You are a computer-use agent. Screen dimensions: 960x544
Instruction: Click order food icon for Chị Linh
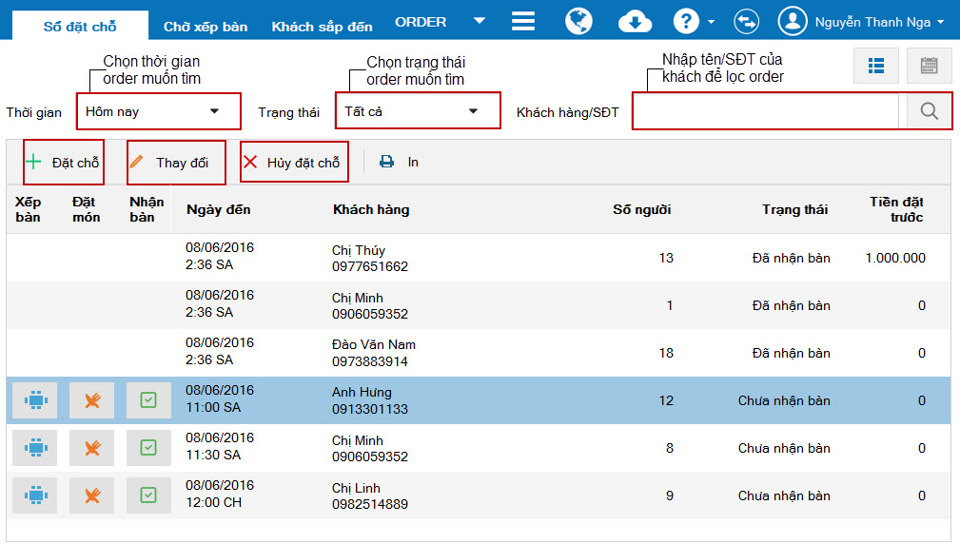tap(92, 495)
